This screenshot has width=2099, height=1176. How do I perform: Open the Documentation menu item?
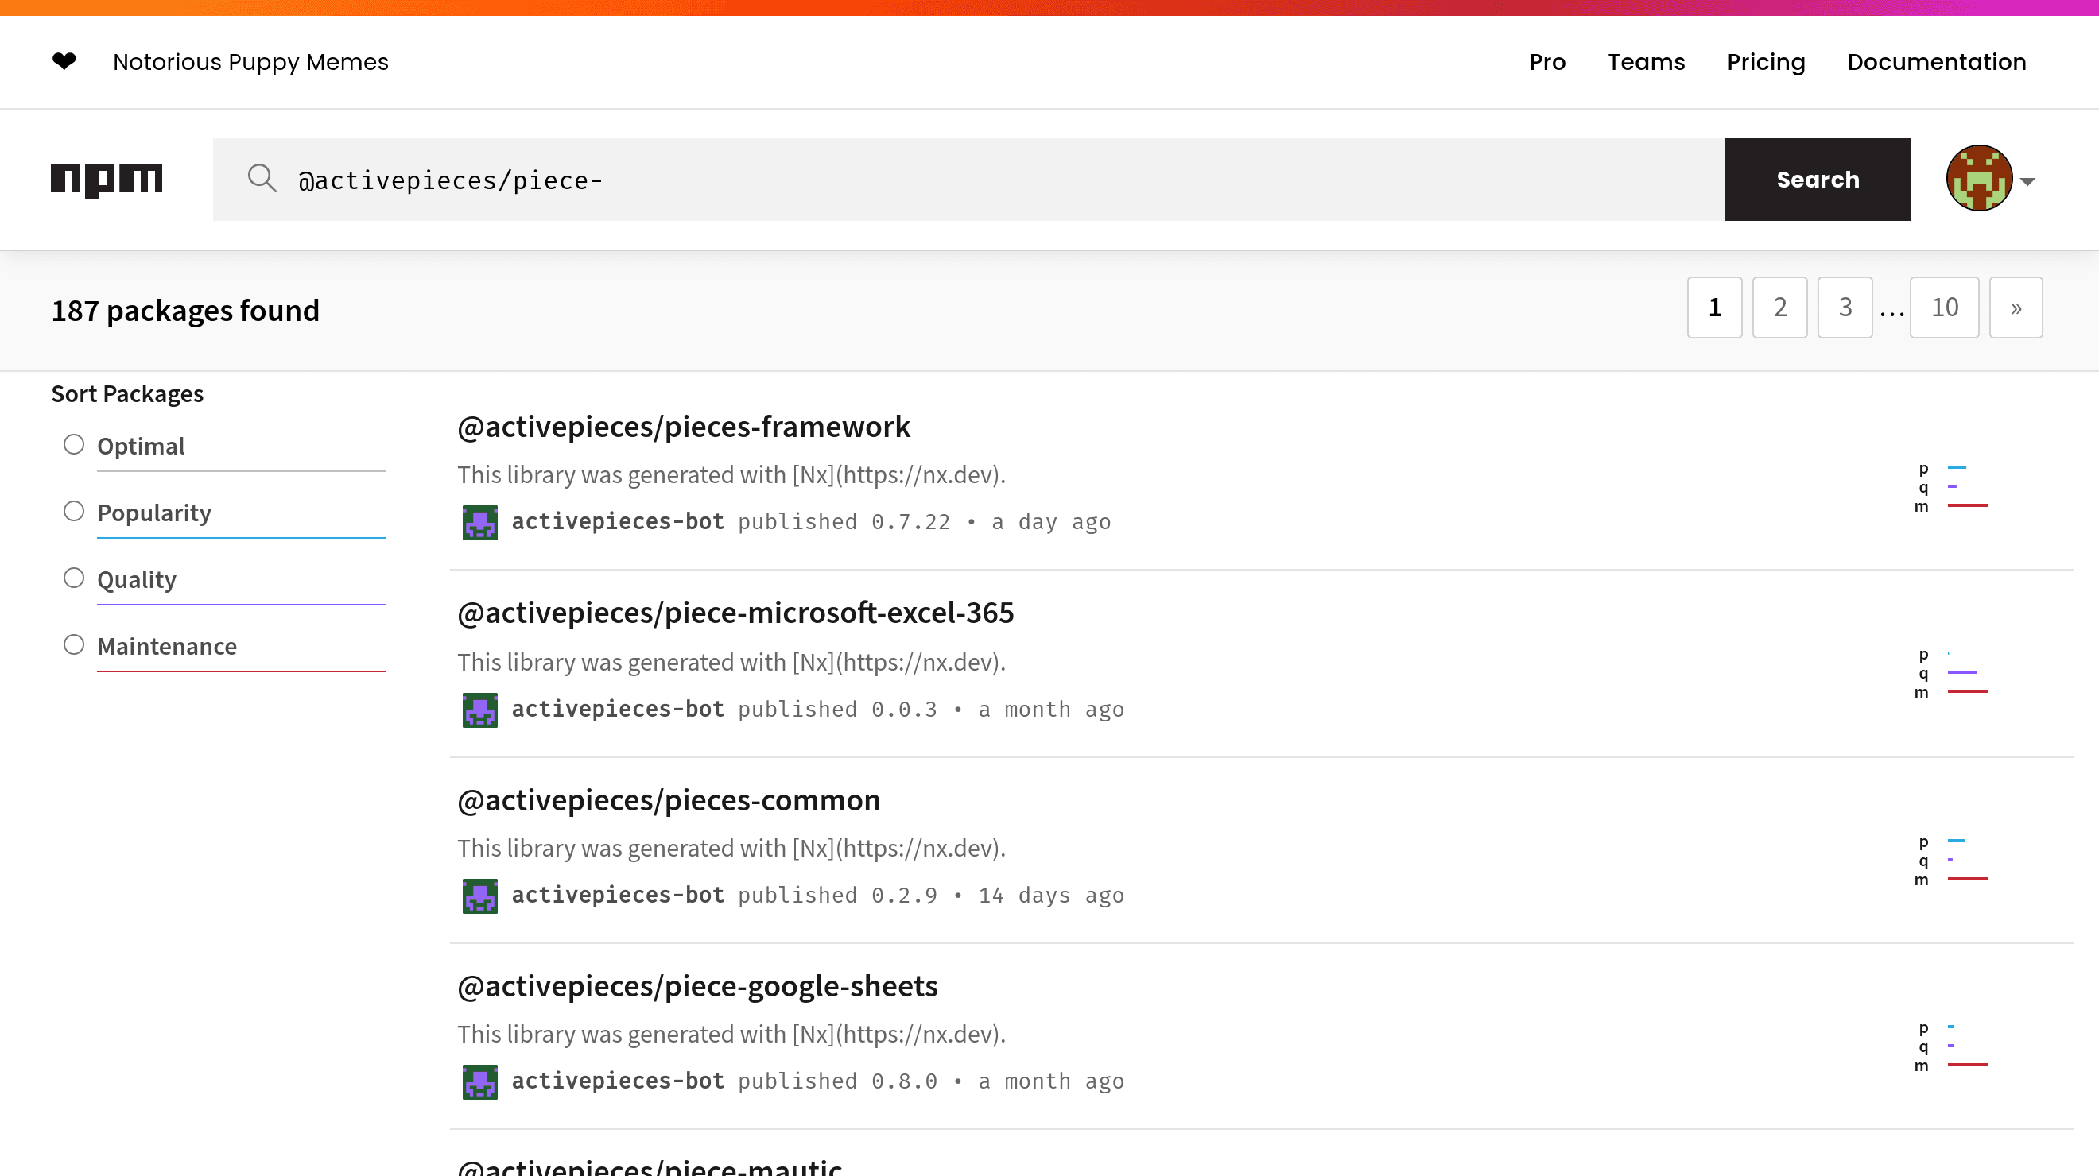pyautogui.click(x=1936, y=62)
